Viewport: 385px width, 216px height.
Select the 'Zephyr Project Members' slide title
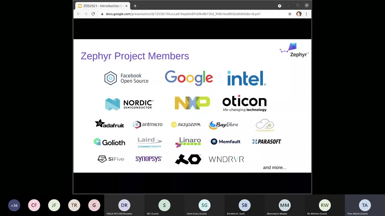coord(135,56)
